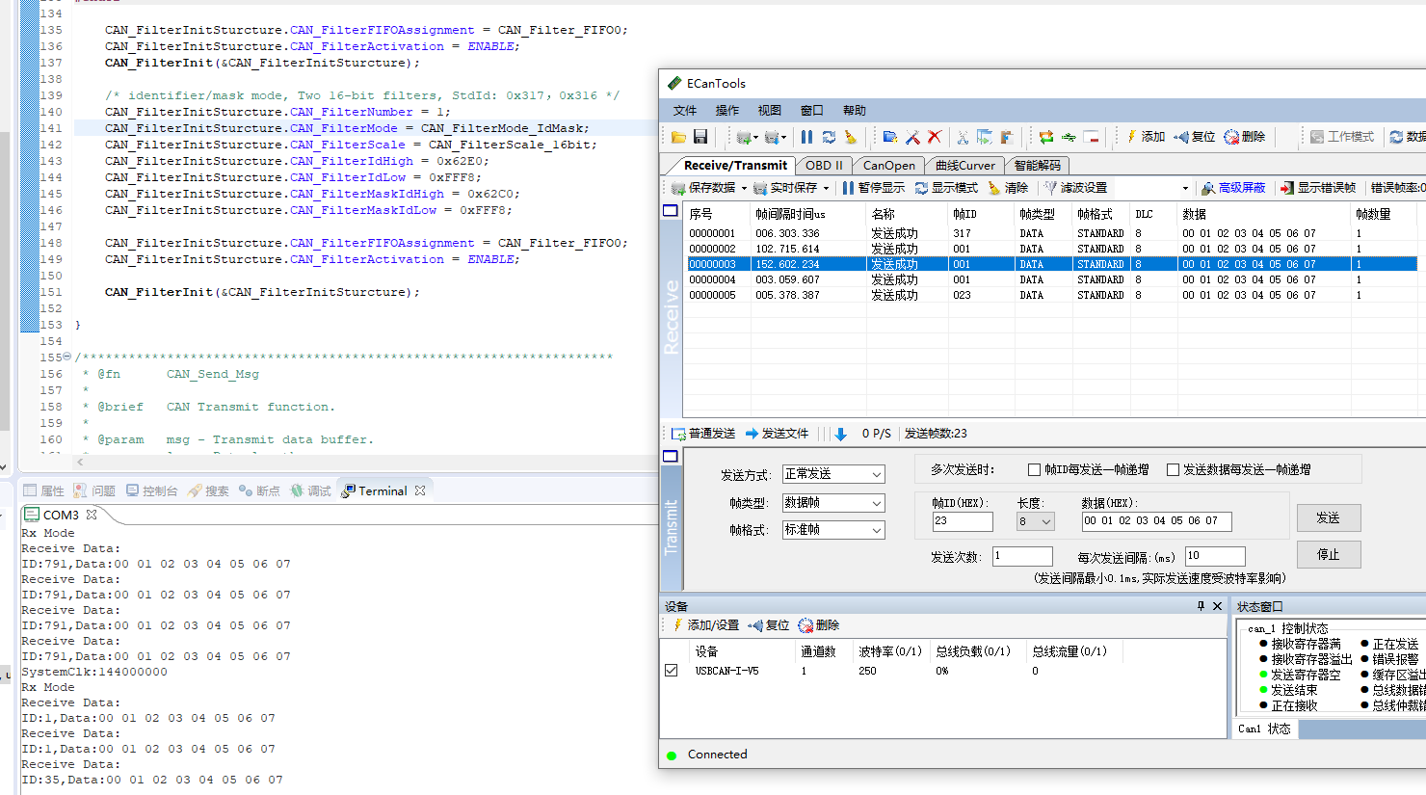Click the 停止 stop button
The width and height of the screenshot is (1426, 795).
1329,555
